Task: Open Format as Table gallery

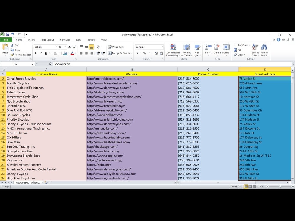Action: [187, 50]
